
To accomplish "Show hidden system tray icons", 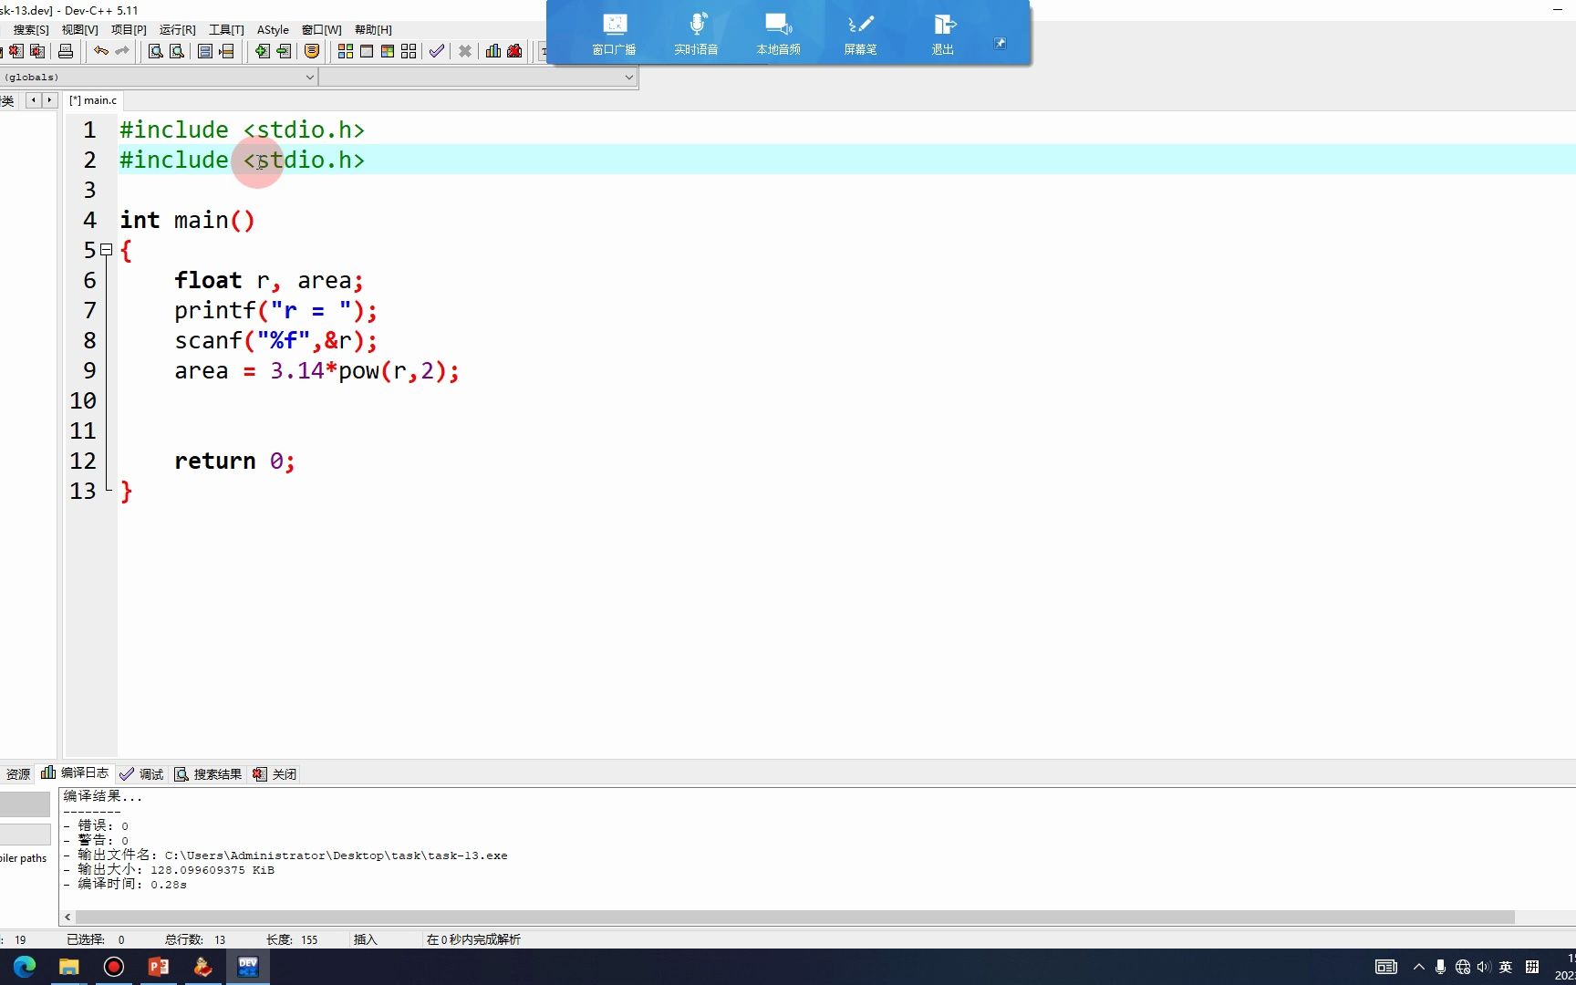I will click(x=1418, y=967).
